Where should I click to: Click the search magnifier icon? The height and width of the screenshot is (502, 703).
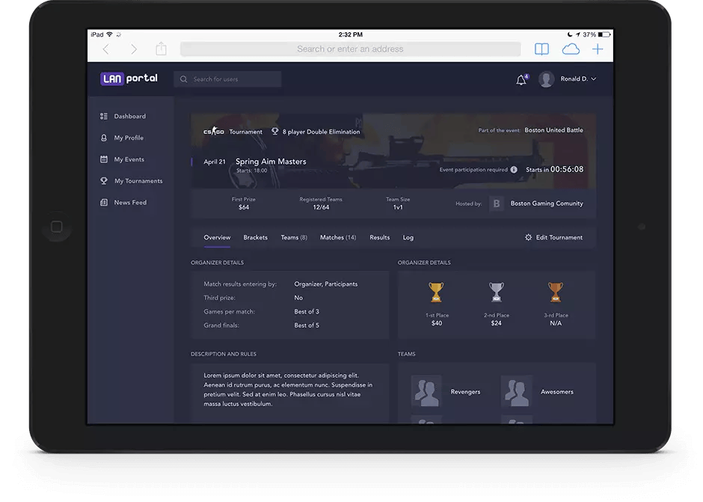coord(183,79)
